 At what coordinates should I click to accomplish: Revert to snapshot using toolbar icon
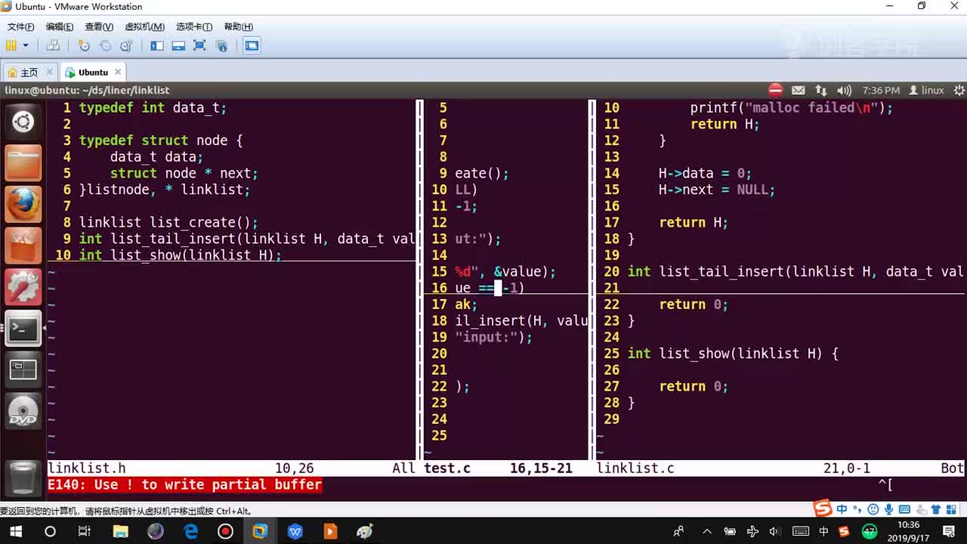pyautogui.click(x=105, y=45)
